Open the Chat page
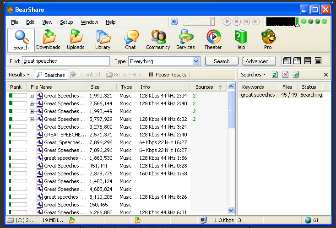This screenshot has width=336, height=228. tap(130, 40)
